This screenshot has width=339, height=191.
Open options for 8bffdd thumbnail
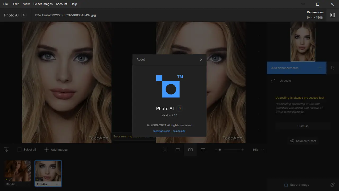(27, 184)
